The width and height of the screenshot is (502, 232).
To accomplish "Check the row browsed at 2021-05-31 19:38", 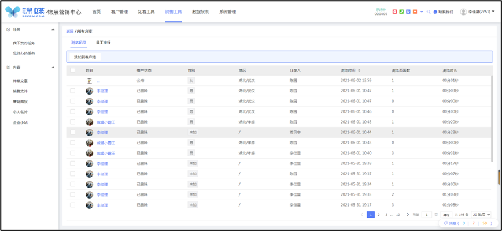I will [73, 163].
